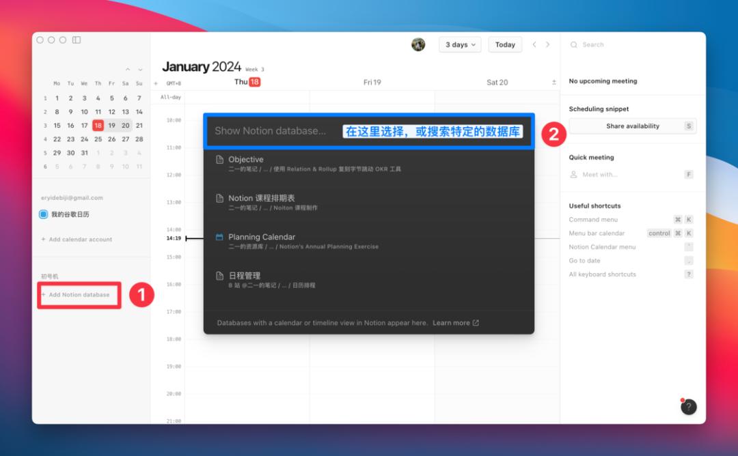The width and height of the screenshot is (738, 456).
Task: Click the Objective page icon
Action: point(219,159)
